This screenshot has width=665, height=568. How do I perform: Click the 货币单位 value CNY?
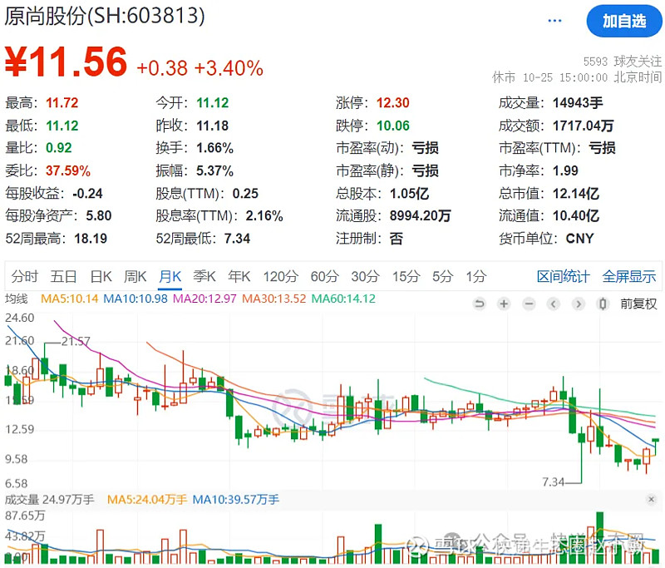579,239
